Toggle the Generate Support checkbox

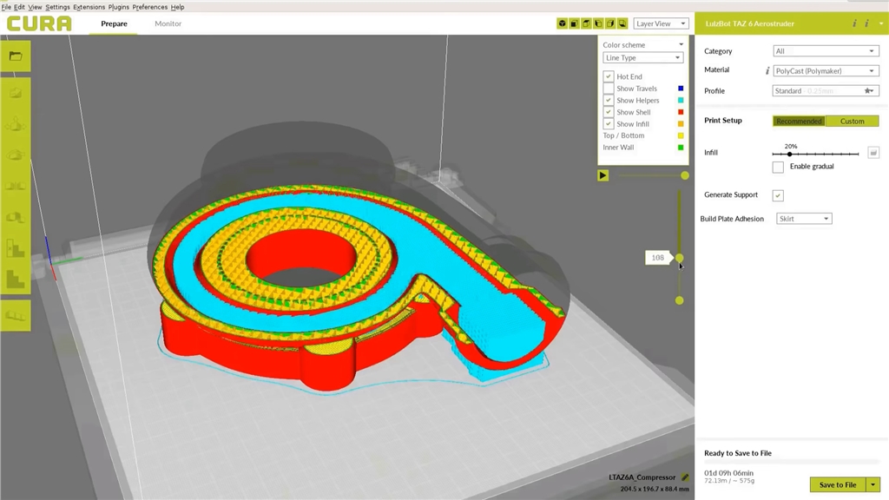click(x=778, y=195)
